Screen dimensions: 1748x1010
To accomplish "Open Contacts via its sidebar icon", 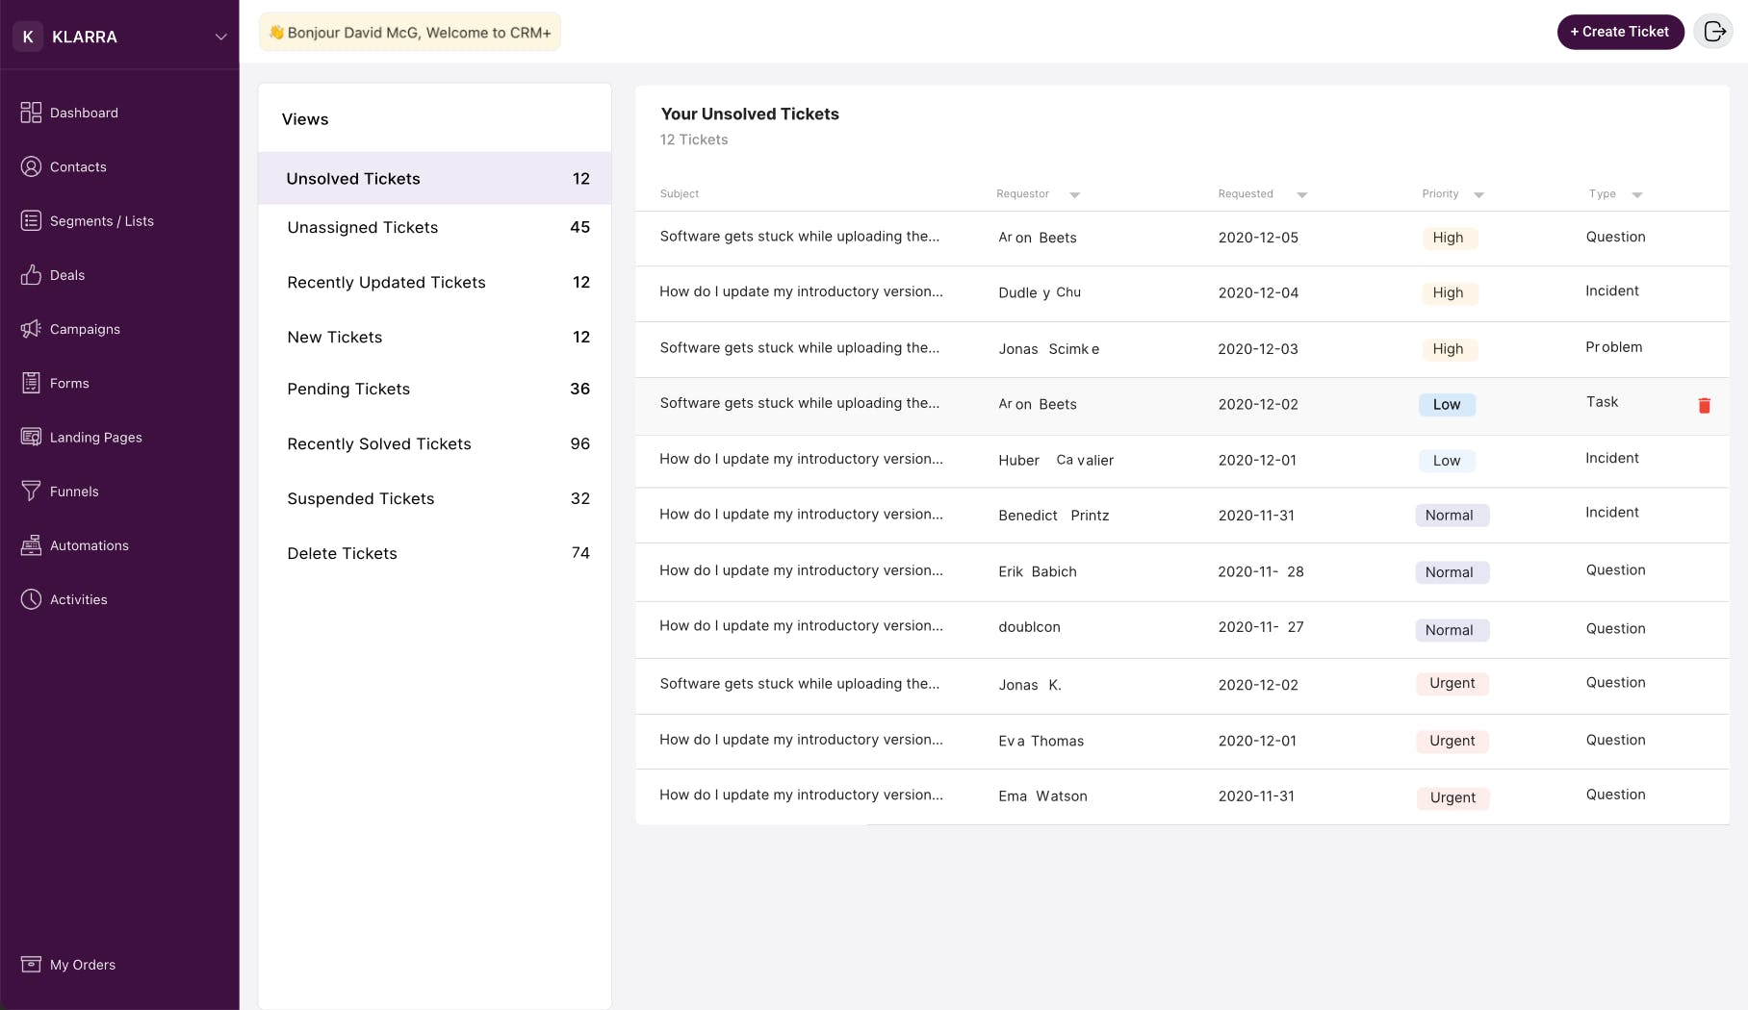I will (31, 166).
